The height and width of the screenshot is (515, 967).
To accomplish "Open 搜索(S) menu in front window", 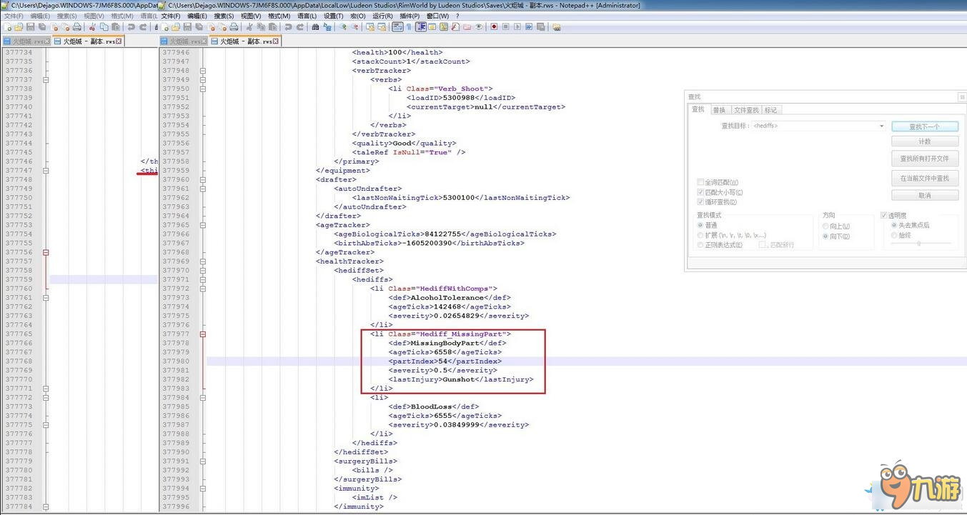I will 224,16.
